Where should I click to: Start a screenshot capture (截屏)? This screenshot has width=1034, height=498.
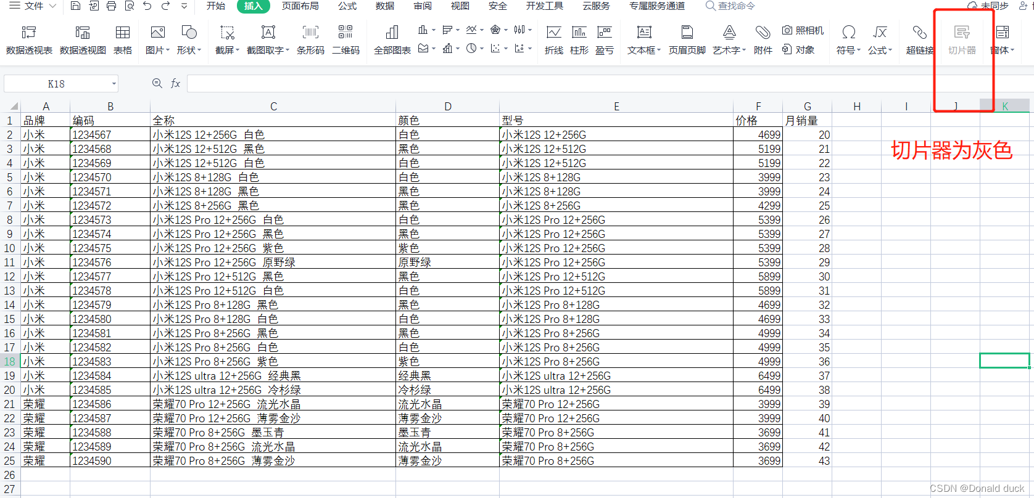coord(228,40)
